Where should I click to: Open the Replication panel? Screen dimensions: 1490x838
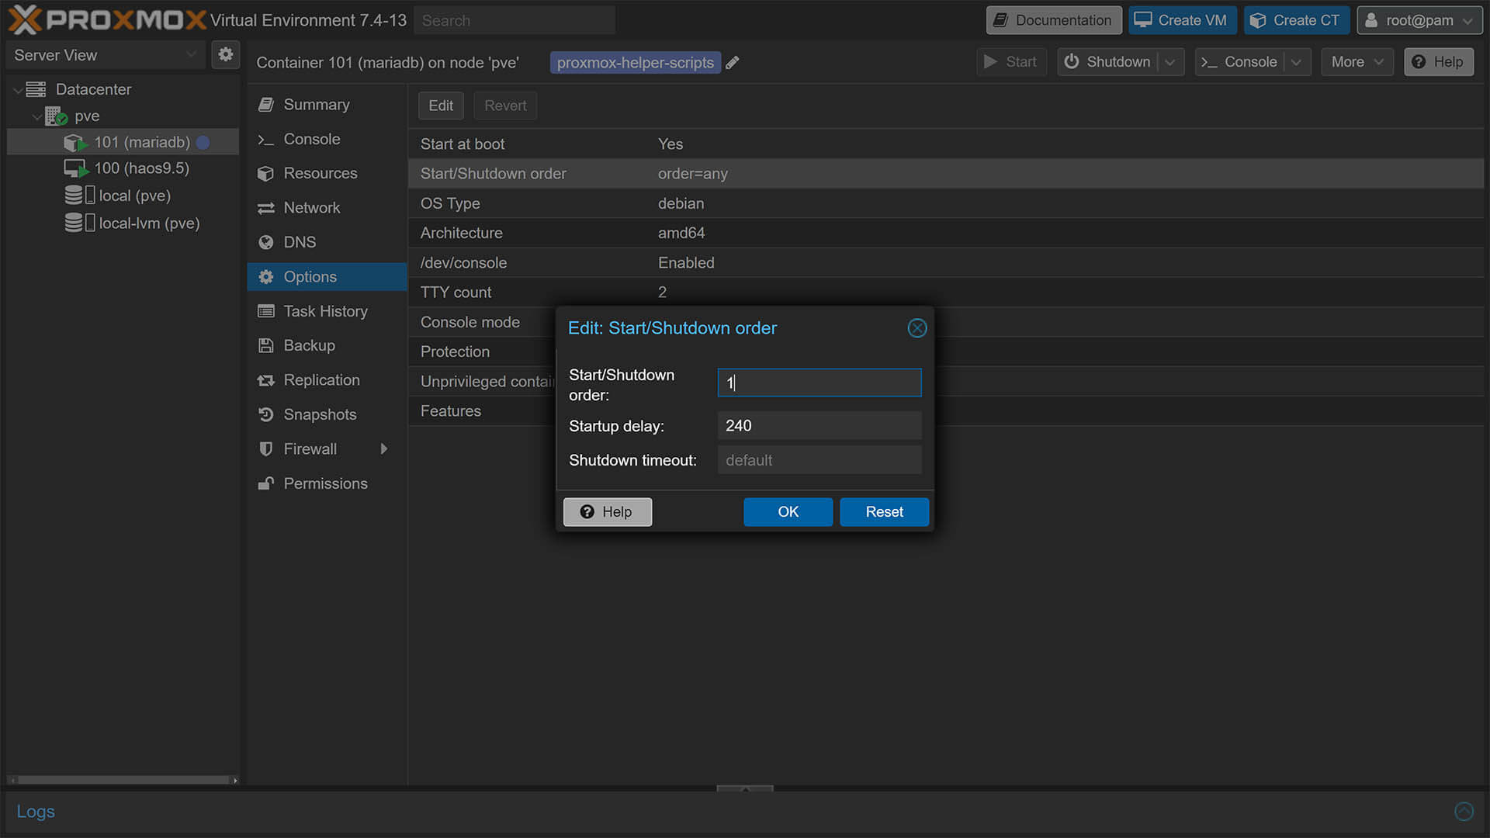(x=321, y=379)
